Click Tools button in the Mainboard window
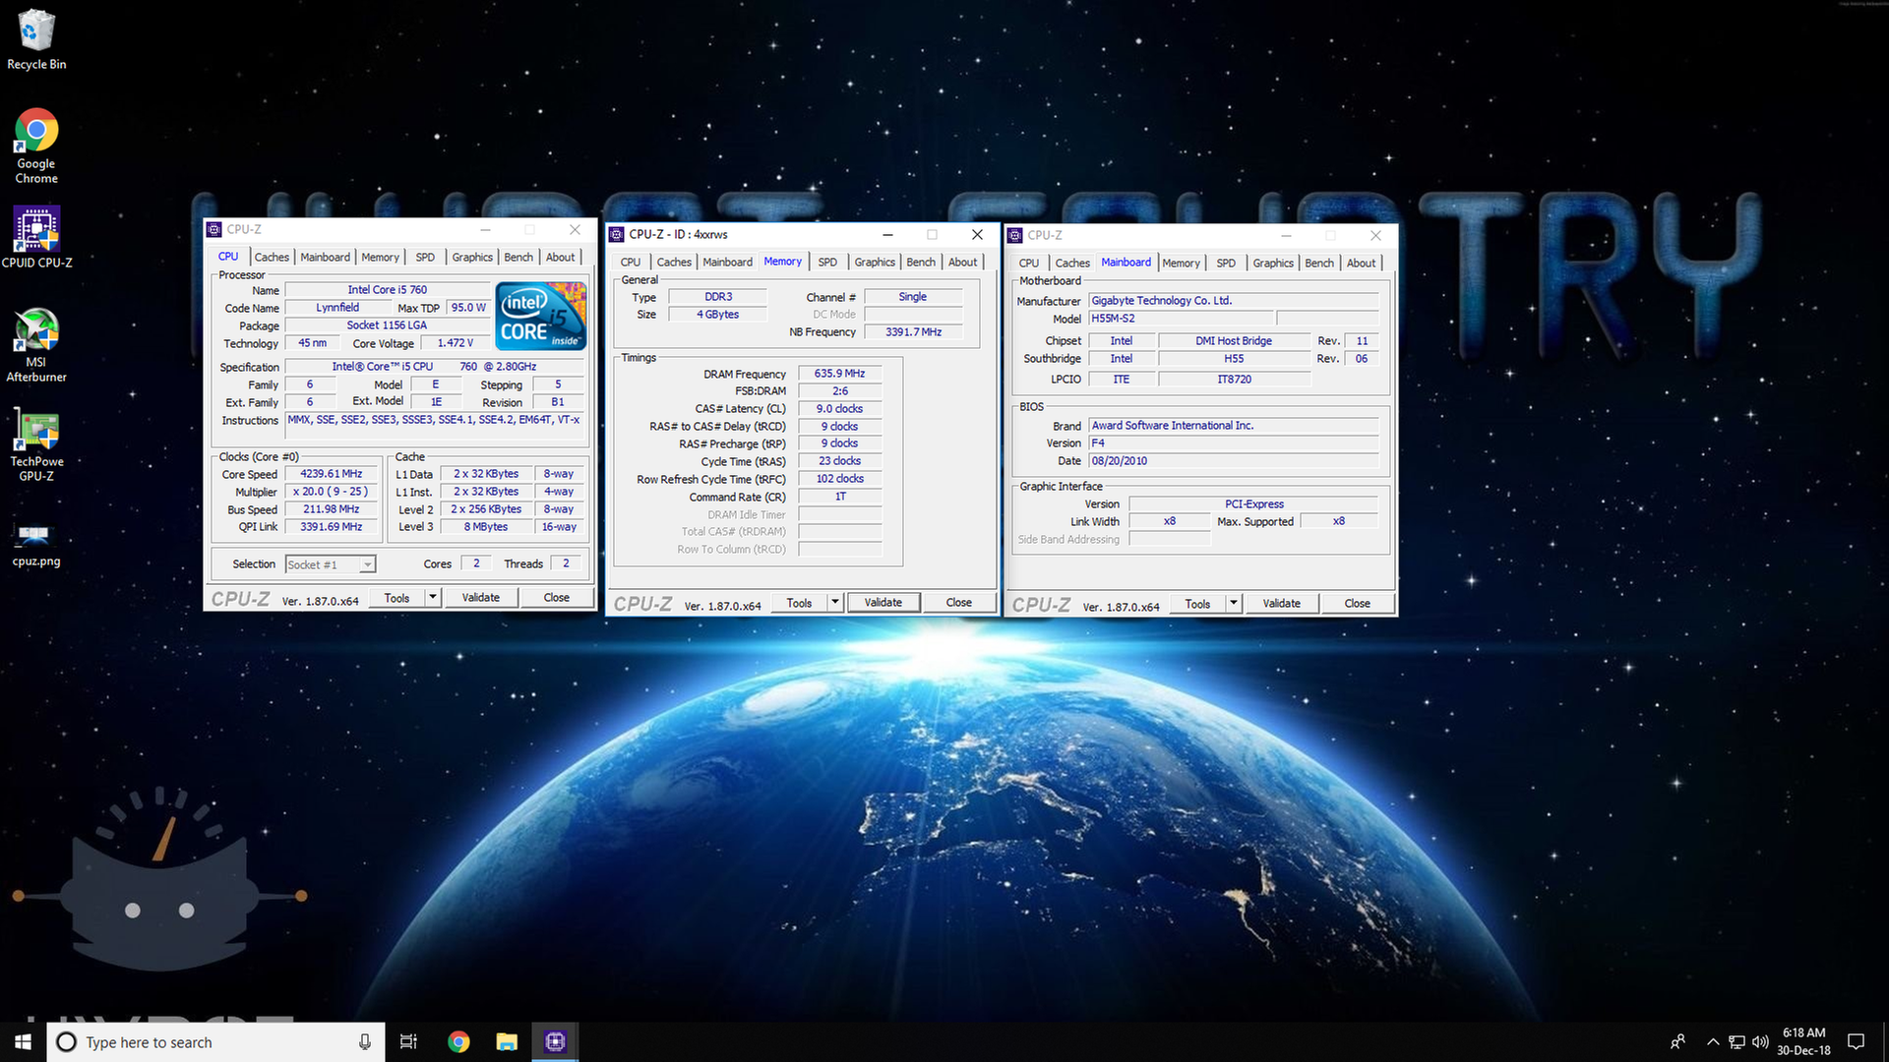The width and height of the screenshot is (1889, 1062). click(1198, 604)
